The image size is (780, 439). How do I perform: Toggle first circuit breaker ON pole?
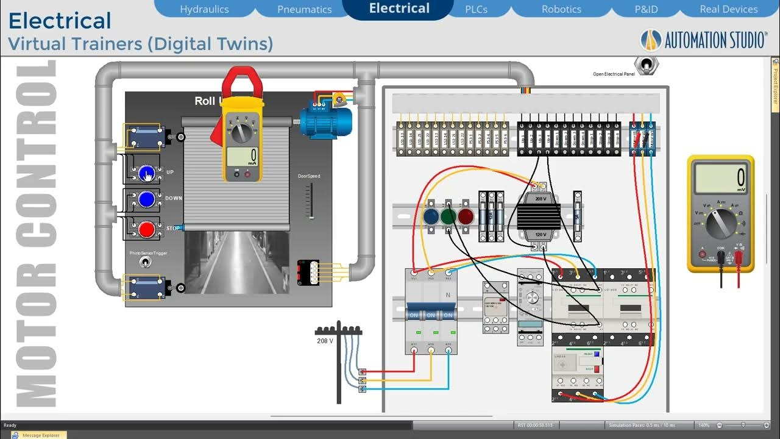[x=414, y=315]
